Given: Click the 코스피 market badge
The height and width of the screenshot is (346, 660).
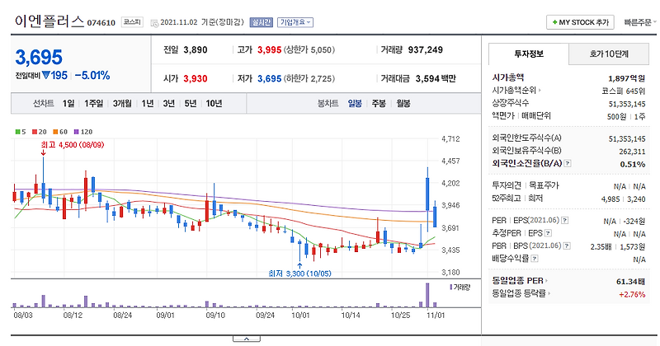Looking at the screenshot, I should (132, 22).
